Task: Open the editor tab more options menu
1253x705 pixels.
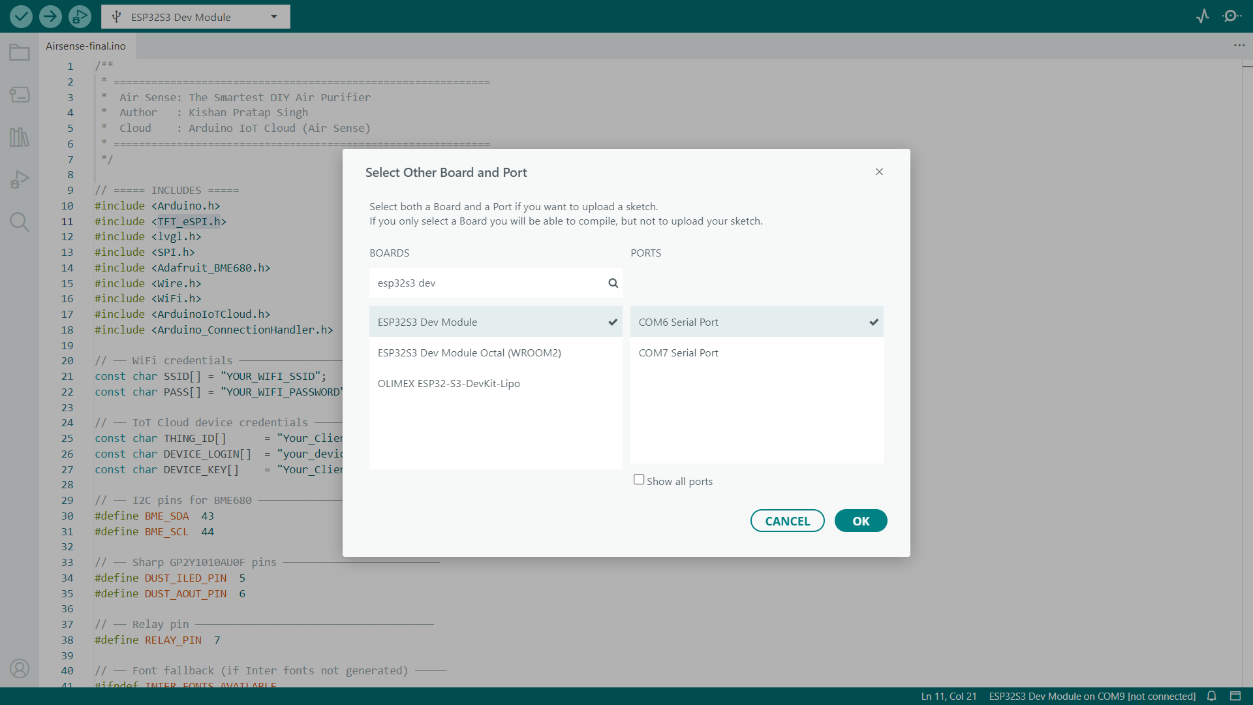Action: click(1239, 46)
